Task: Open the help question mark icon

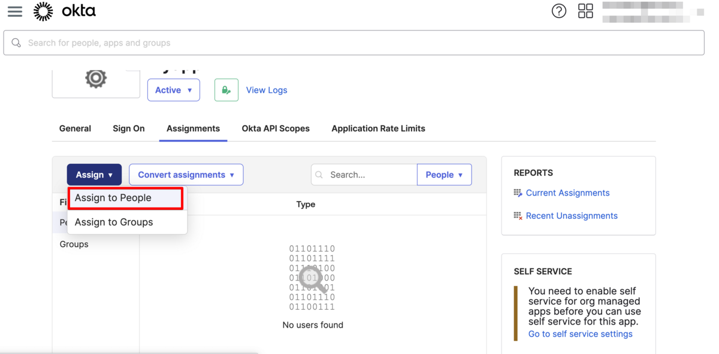Action: (558, 11)
